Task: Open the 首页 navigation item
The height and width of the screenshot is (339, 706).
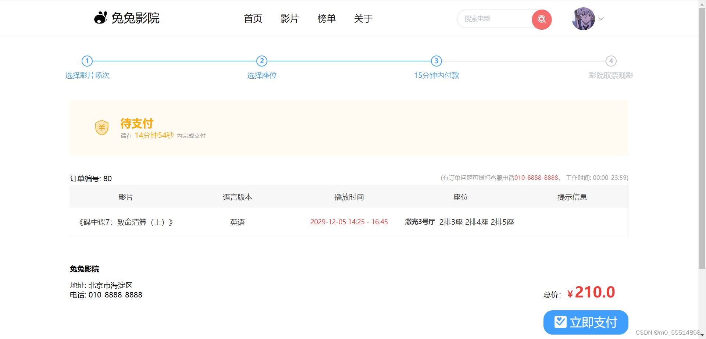Action: point(253,18)
